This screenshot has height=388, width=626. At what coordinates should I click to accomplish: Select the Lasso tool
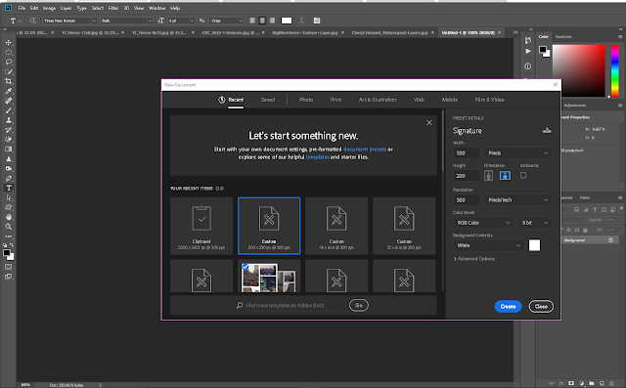pos(9,63)
